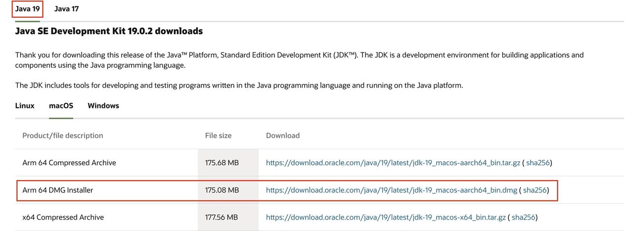Open the Java 17 tab
The height and width of the screenshot is (231, 633).
(x=66, y=9)
